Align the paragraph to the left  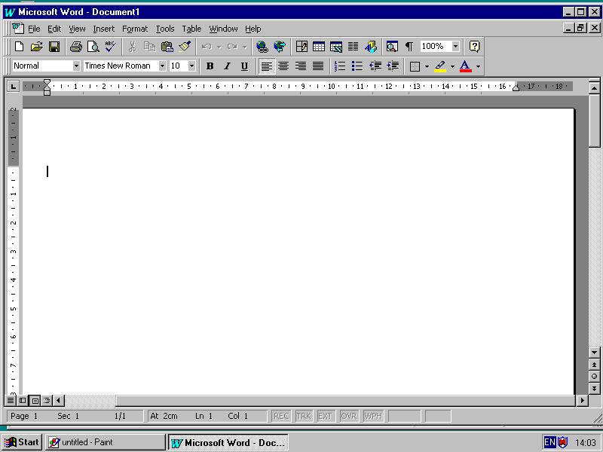pyautogui.click(x=267, y=66)
